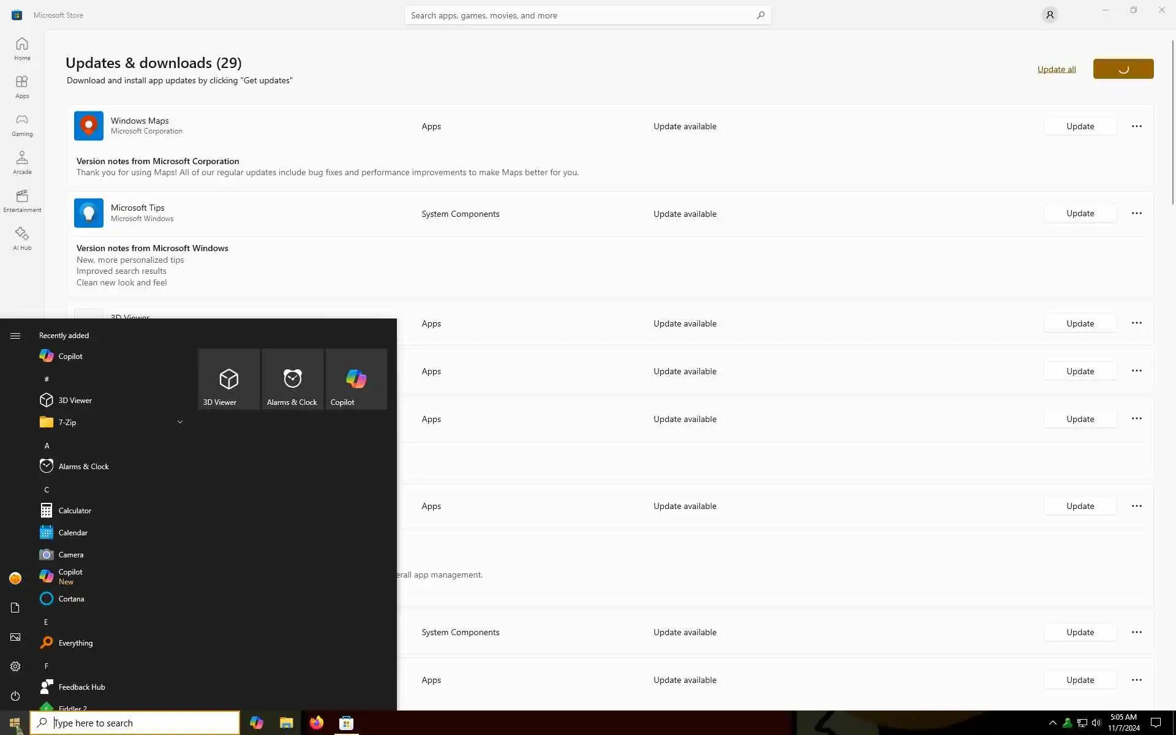The height and width of the screenshot is (735, 1176).
Task: Open the Gaming section in sidebar
Action: click(x=22, y=125)
